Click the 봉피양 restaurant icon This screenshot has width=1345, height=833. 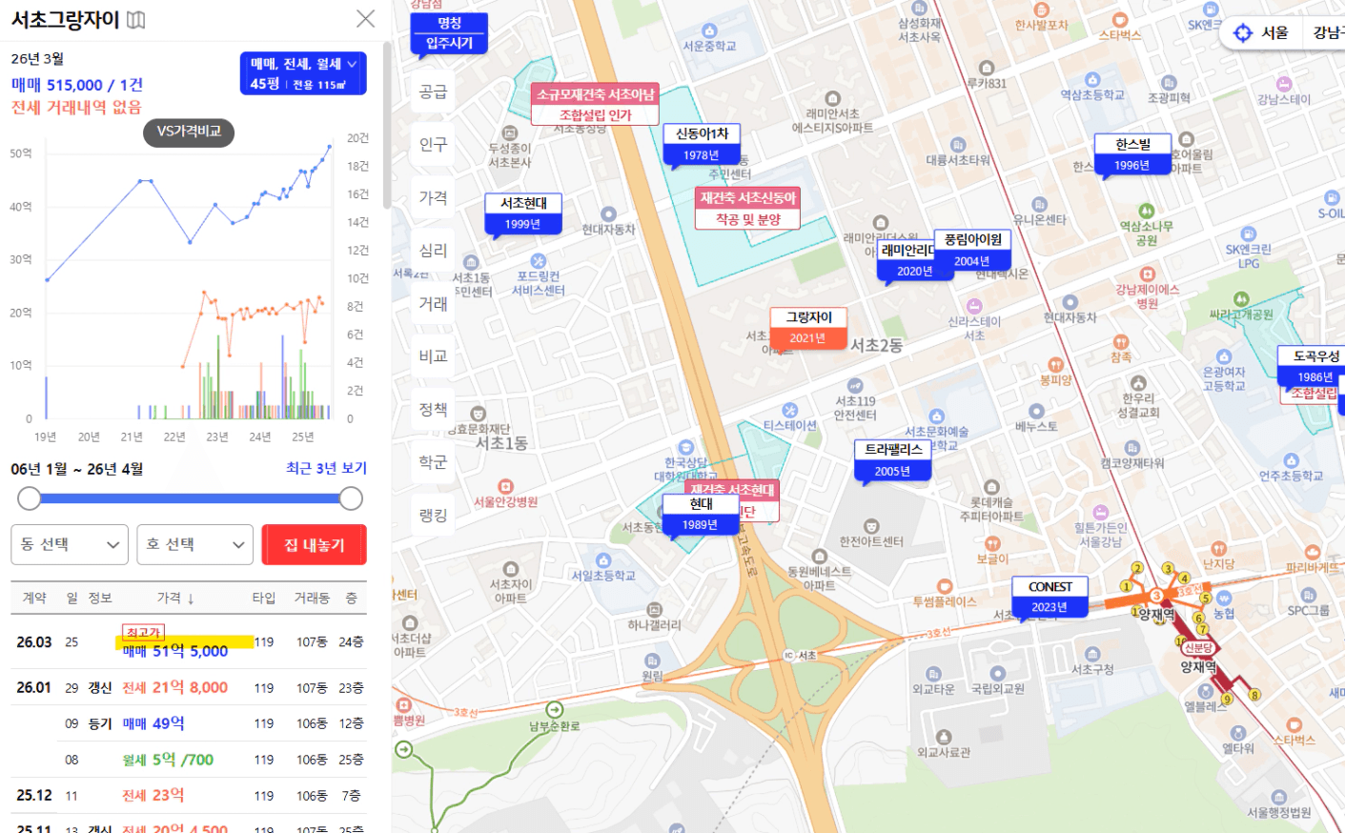pyautogui.click(x=1055, y=364)
